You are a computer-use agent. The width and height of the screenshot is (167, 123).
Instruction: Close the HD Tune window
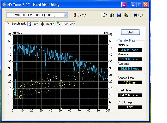click(146, 5)
